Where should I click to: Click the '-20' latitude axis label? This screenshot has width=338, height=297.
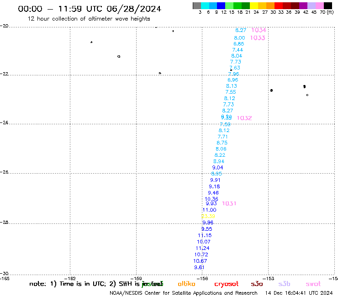(x=4, y=26)
